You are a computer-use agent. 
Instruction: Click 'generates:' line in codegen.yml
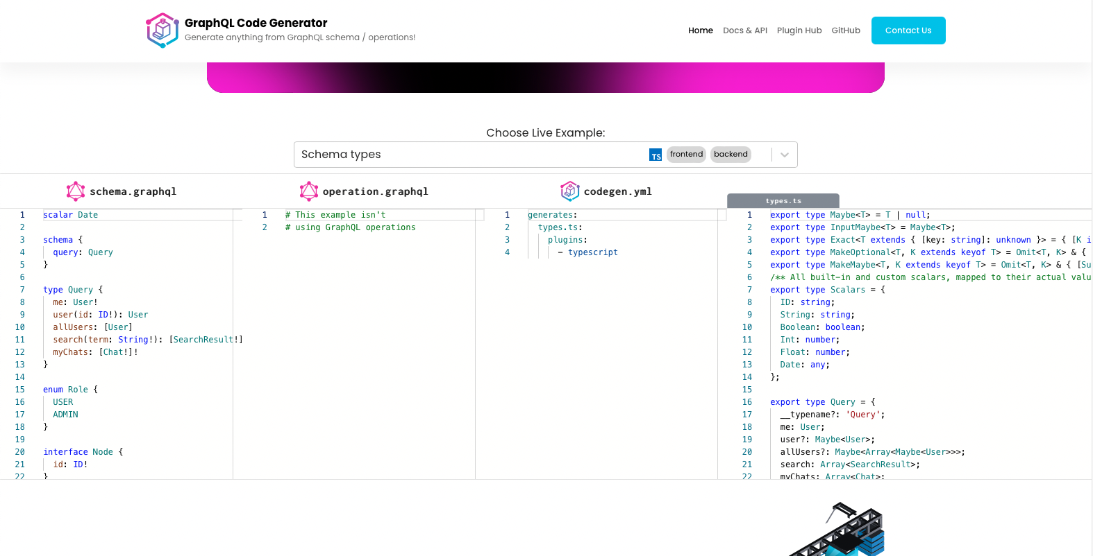click(x=553, y=215)
